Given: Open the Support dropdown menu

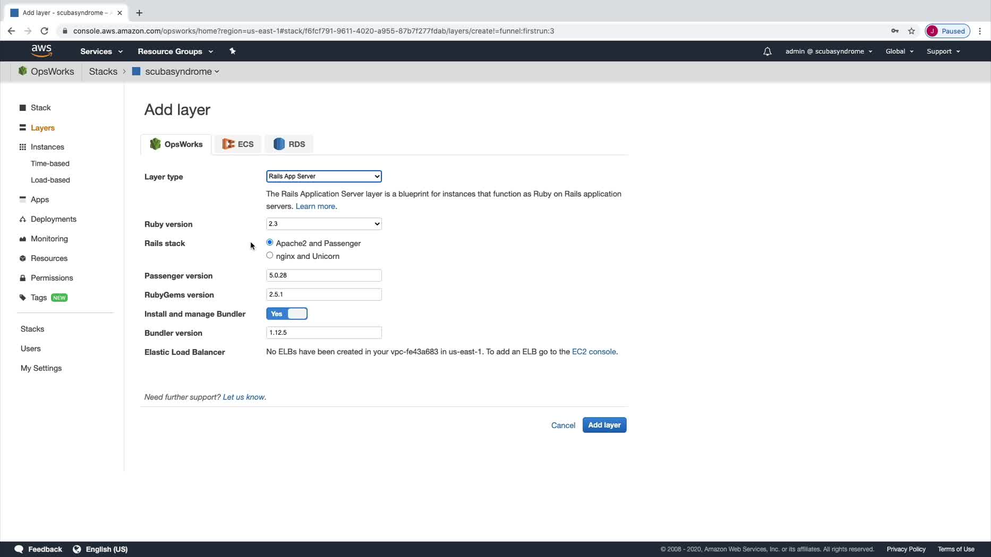Looking at the screenshot, I should coord(943,51).
